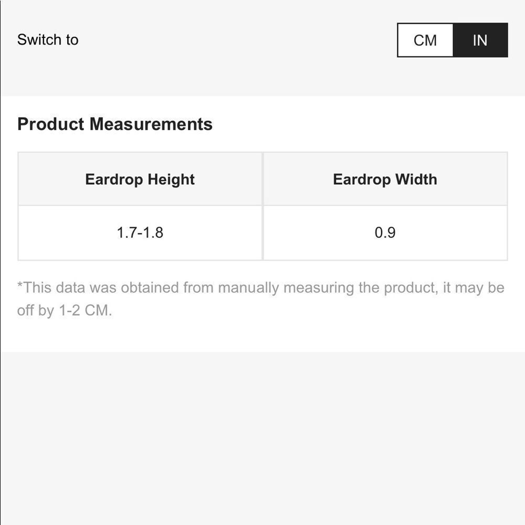Click the Eardrop Width column header
This screenshot has width=525, height=525.
pos(385,179)
